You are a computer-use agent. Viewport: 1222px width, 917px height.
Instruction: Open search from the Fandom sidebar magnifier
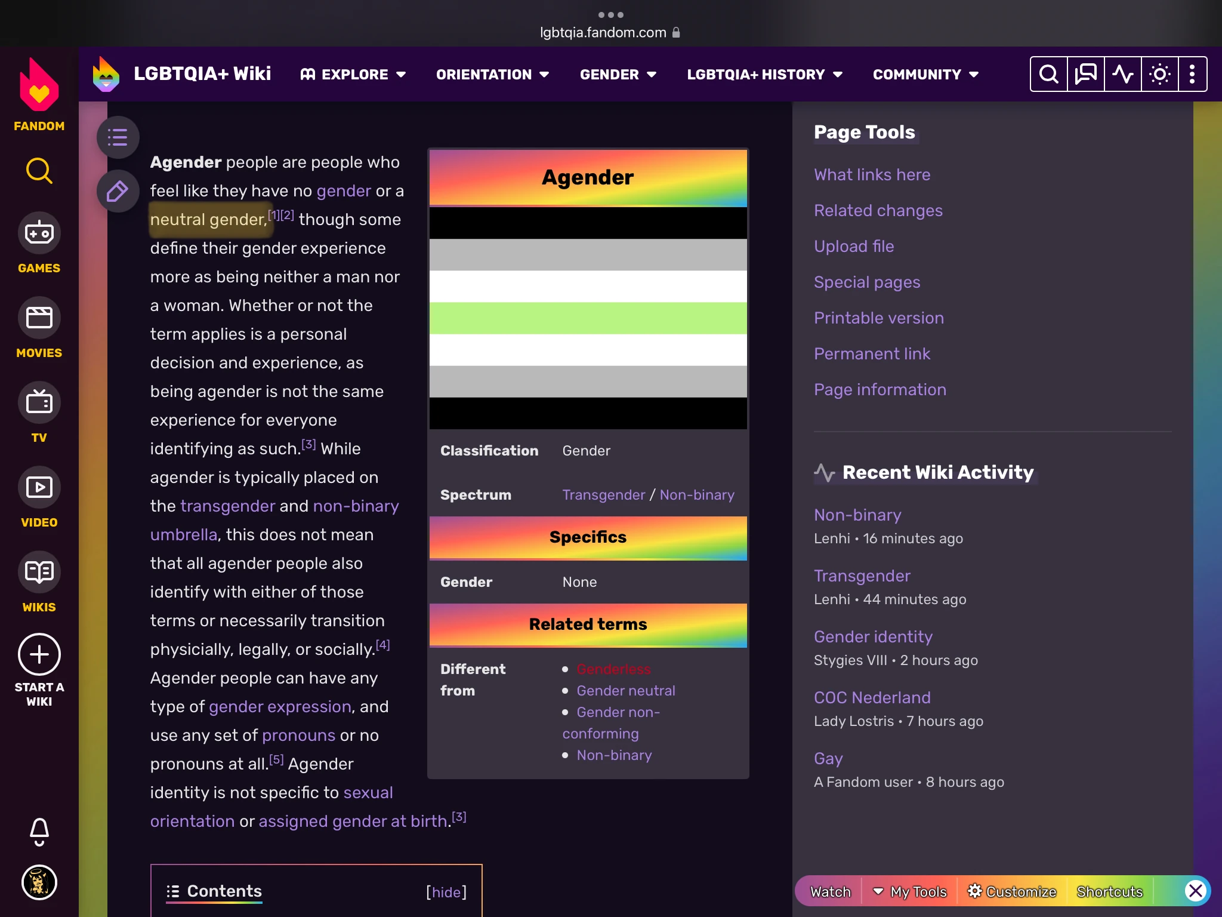click(39, 171)
